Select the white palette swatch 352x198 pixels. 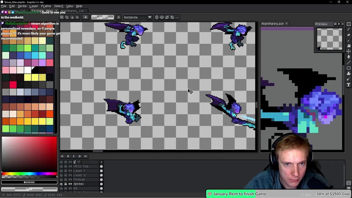click(28, 70)
